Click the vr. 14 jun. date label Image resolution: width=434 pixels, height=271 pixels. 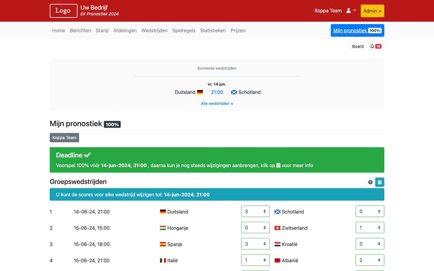point(217,84)
